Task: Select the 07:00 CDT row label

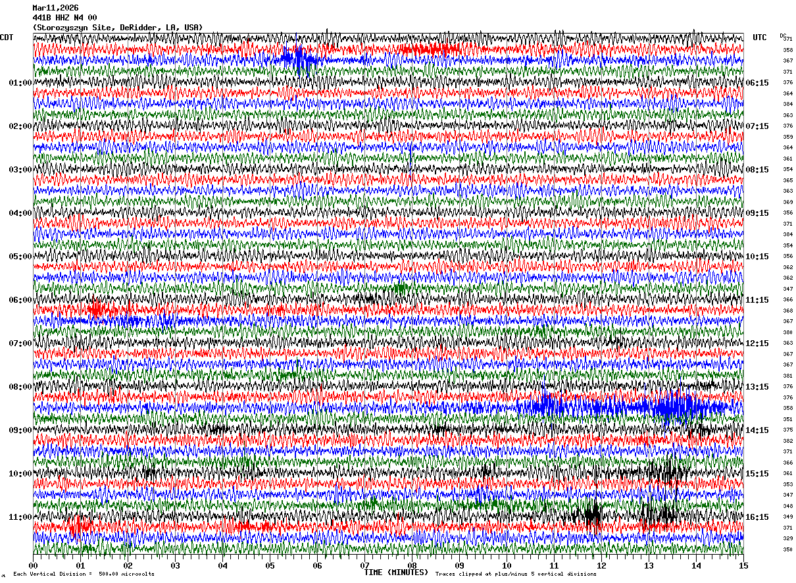Action: 20,343
